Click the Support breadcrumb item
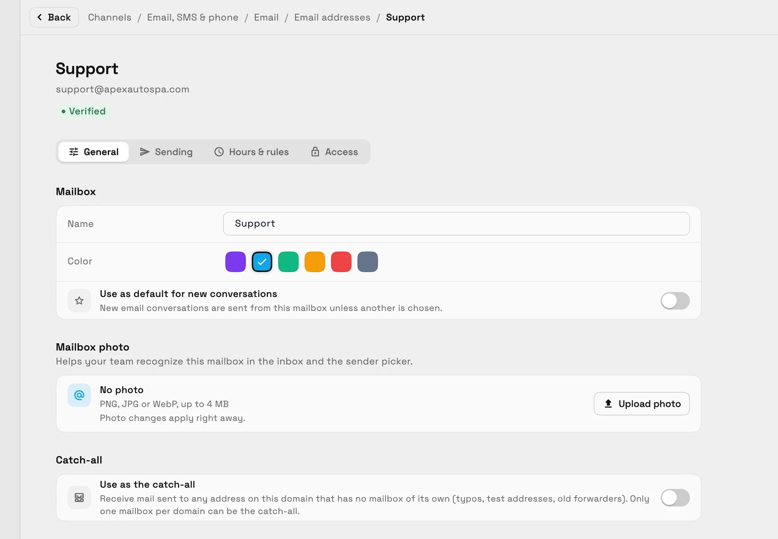The width and height of the screenshot is (778, 539). coord(405,17)
